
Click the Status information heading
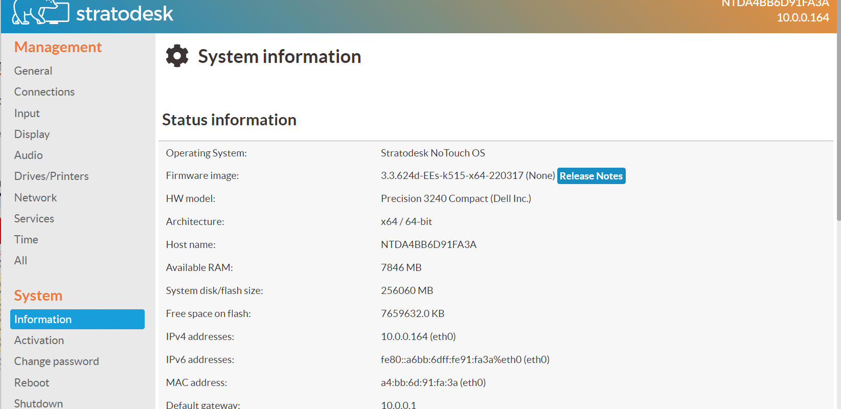[229, 120]
